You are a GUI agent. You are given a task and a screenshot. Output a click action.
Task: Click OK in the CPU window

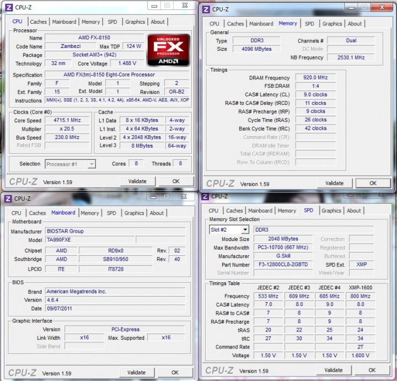pyautogui.click(x=176, y=181)
